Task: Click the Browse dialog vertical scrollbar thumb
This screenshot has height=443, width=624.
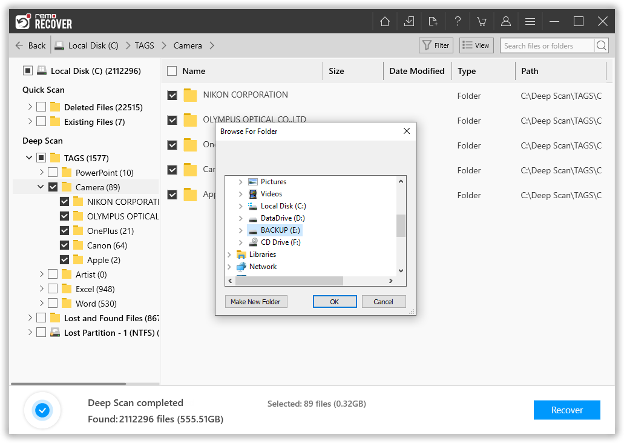Action: coord(401,225)
